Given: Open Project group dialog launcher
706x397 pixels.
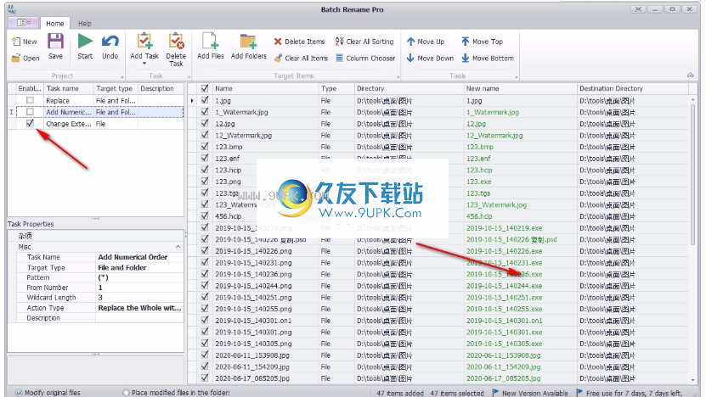Looking at the screenshot, I should pos(121,76).
